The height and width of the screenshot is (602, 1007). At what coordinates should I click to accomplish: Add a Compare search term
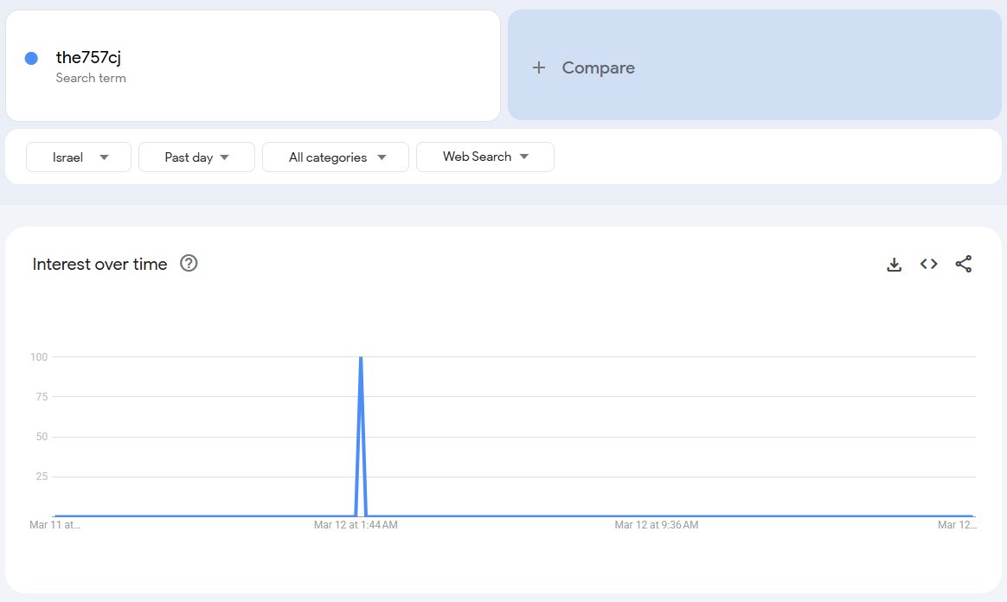[x=754, y=65]
